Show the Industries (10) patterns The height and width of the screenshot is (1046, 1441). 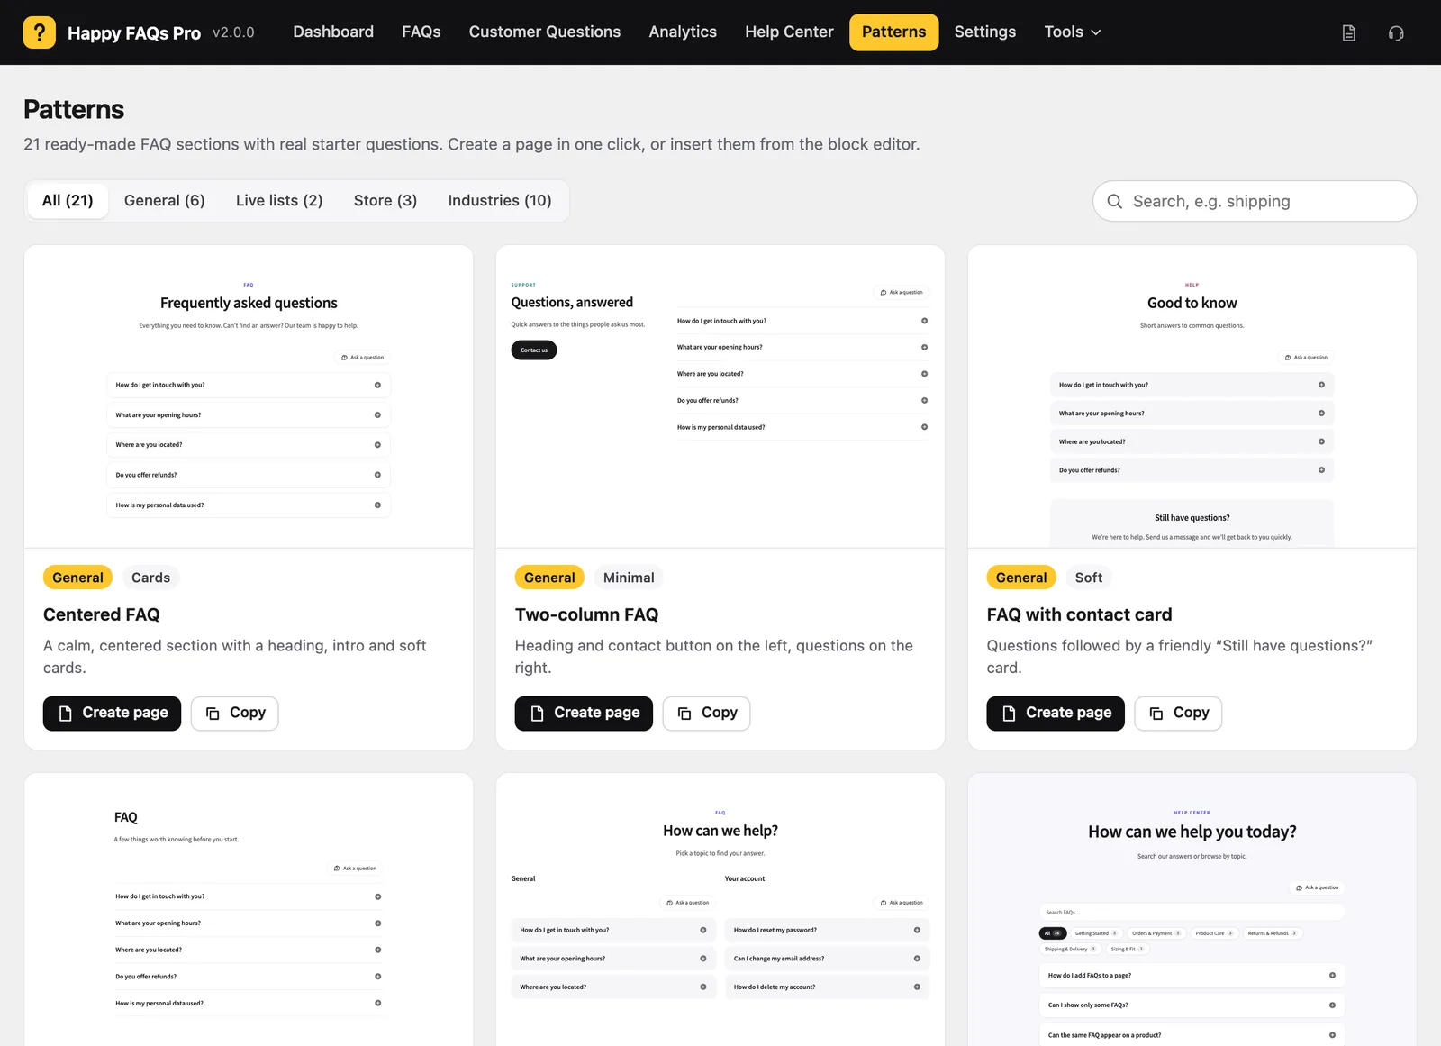coord(500,201)
